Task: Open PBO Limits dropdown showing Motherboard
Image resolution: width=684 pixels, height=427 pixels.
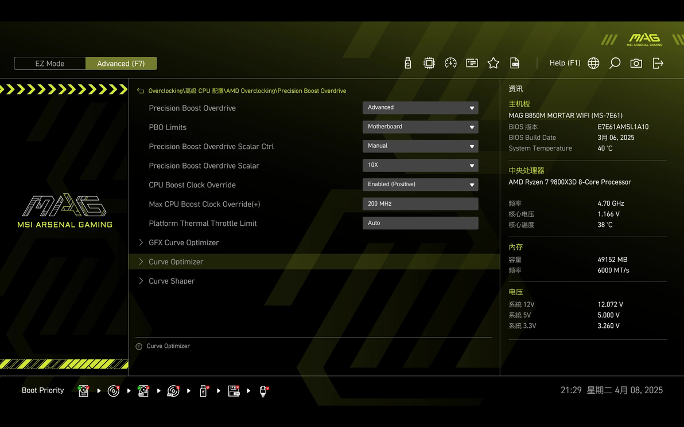Action: tap(420, 127)
